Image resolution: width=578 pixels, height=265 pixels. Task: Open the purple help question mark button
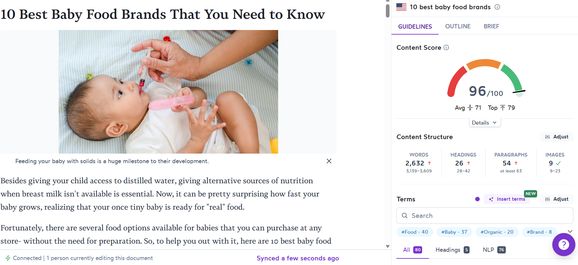tap(564, 245)
